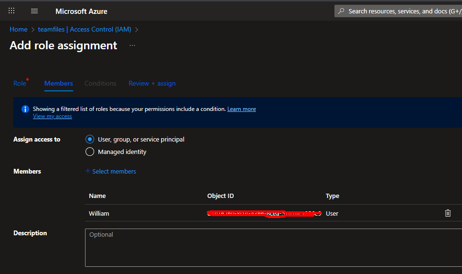Click the blue info icon in banner
The image size is (462, 274).
coord(25,109)
